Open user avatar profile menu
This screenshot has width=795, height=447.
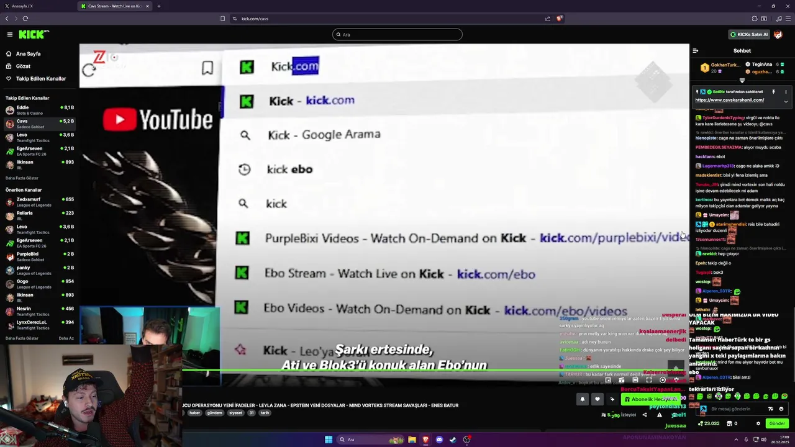[778, 35]
